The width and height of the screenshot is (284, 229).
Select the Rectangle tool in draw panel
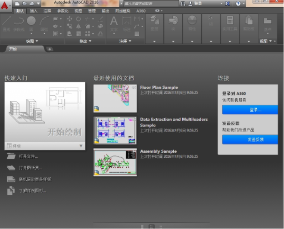coord(56,19)
